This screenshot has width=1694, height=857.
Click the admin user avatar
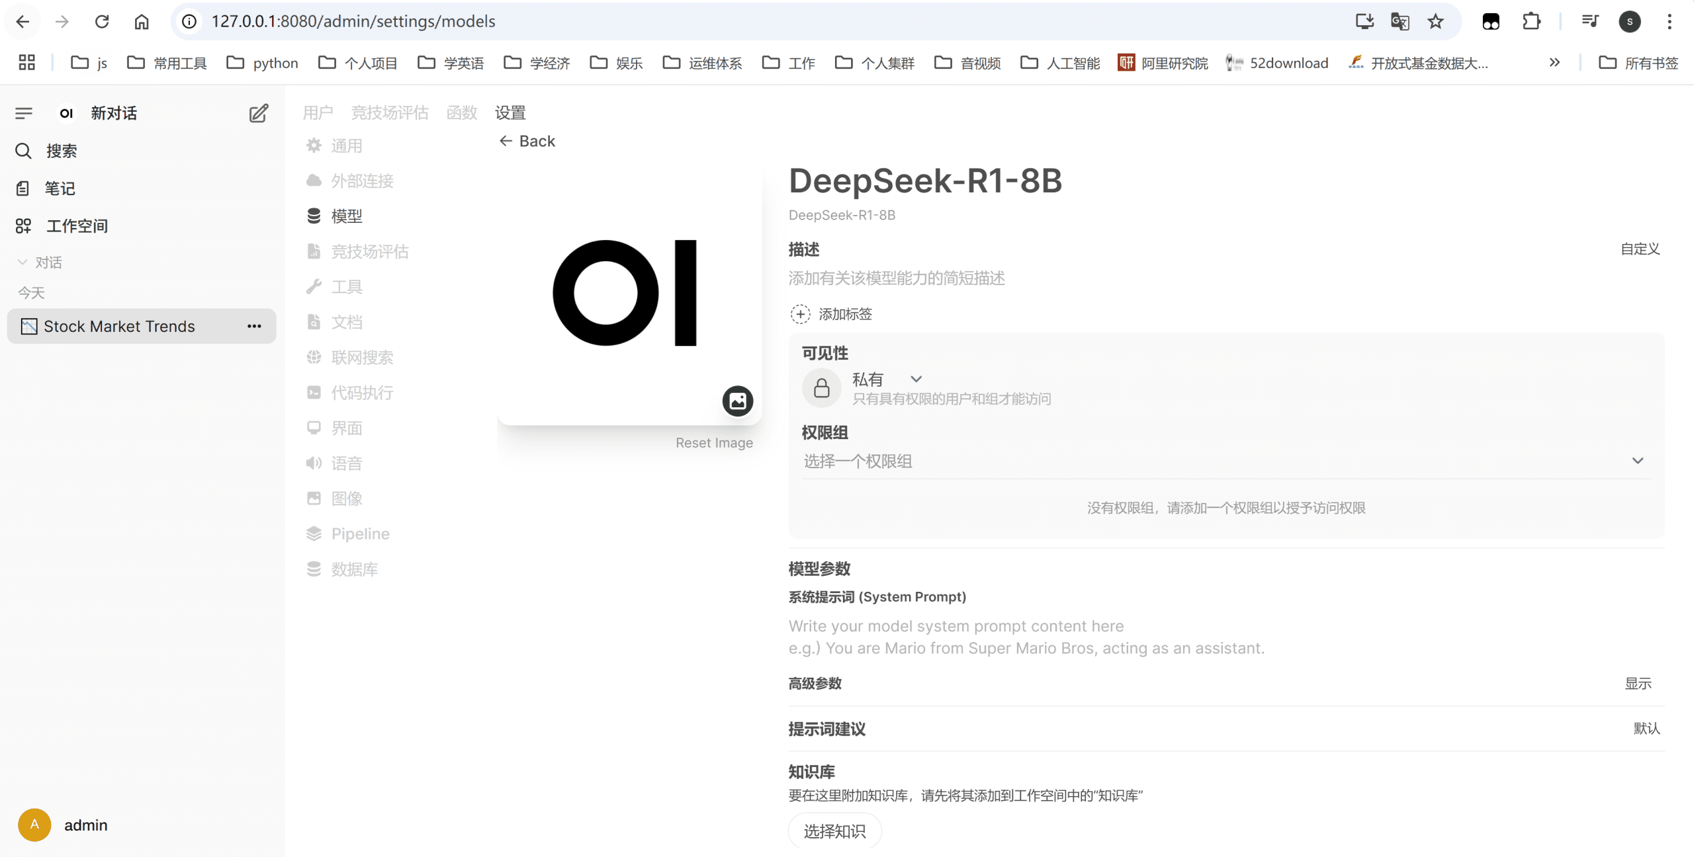[x=34, y=825]
